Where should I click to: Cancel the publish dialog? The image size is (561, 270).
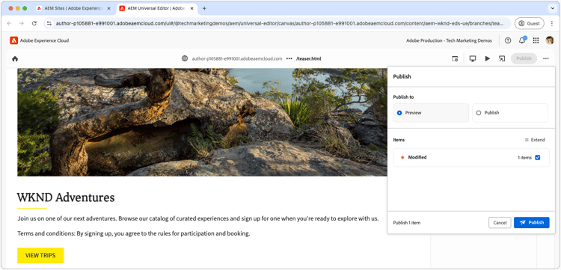(x=500, y=222)
